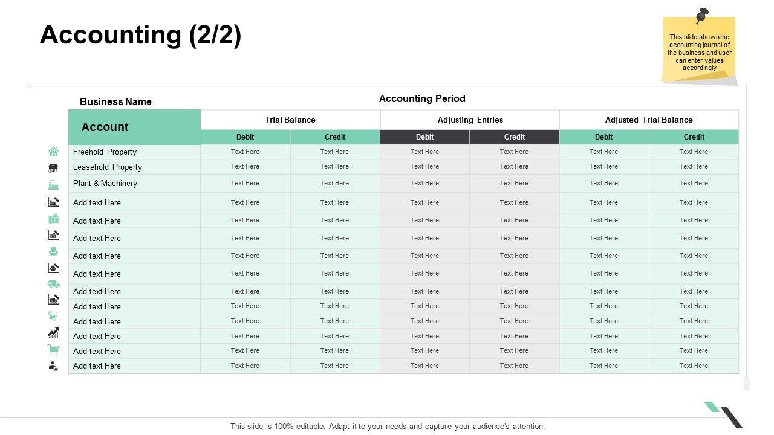This screenshot has width=774, height=435.
Task: Click the person icon beside the last row
Action: click(53, 366)
